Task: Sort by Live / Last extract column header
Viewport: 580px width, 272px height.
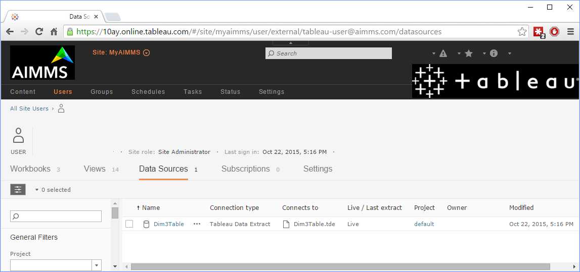Action: 375,208
